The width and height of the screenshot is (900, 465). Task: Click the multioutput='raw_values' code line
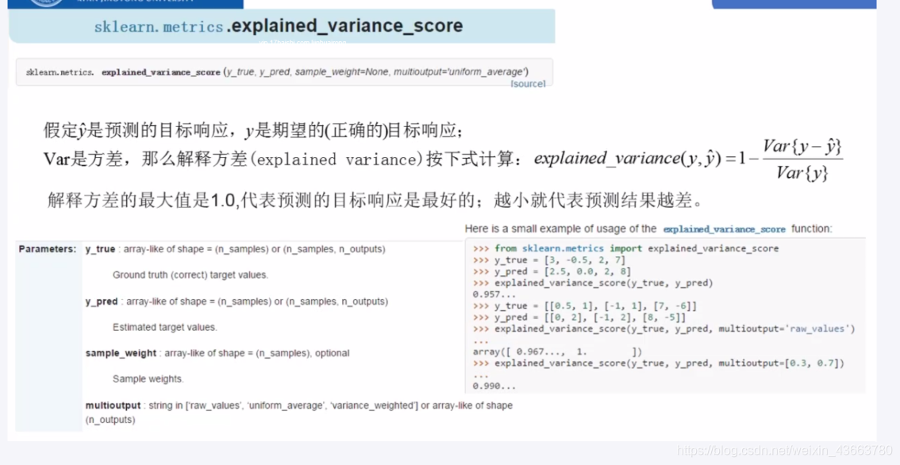click(x=663, y=329)
